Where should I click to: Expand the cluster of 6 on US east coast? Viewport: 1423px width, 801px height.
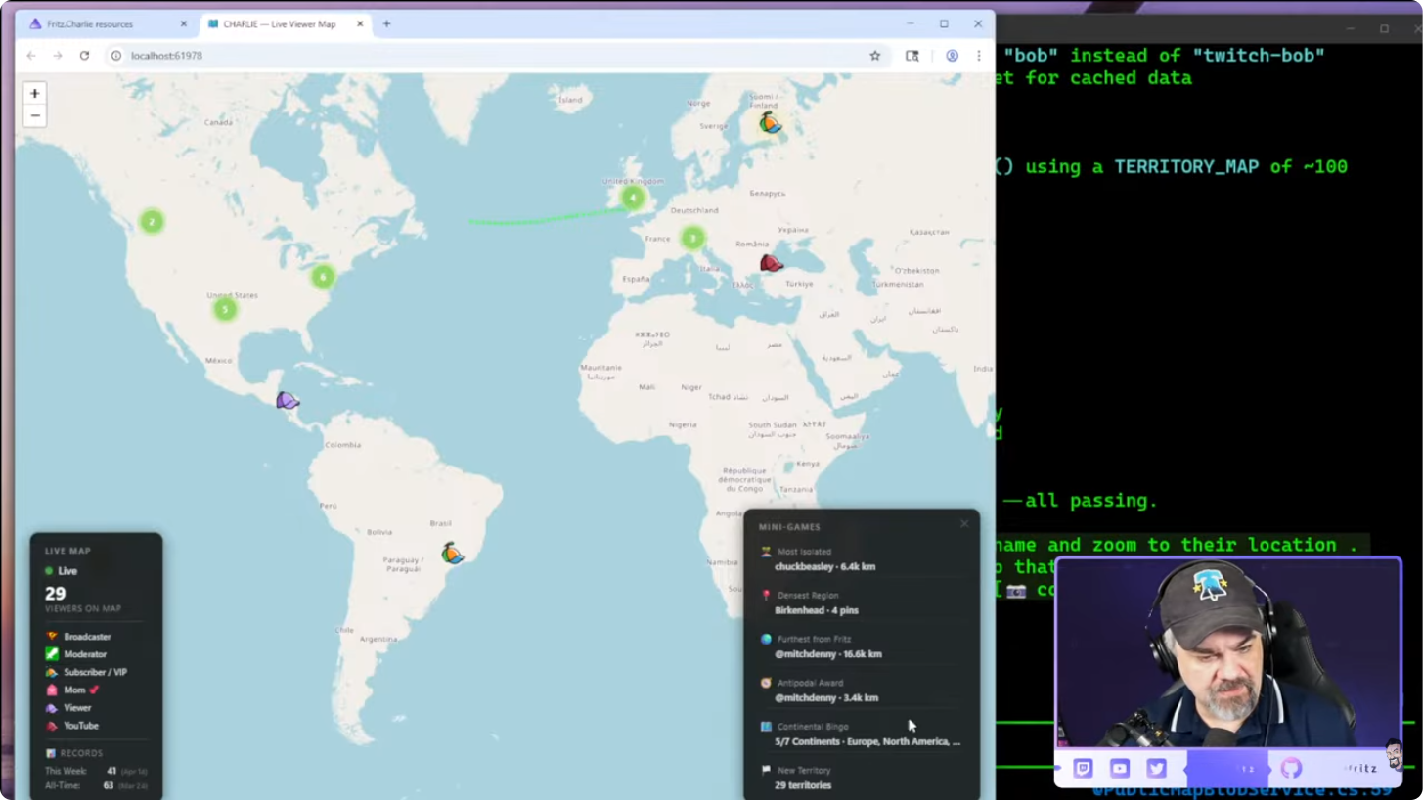tap(323, 277)
